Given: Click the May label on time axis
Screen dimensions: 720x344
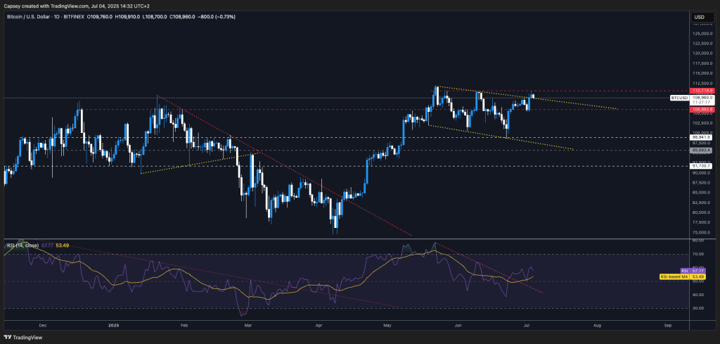Looking at the screenshot, I should tap(387, 326).
